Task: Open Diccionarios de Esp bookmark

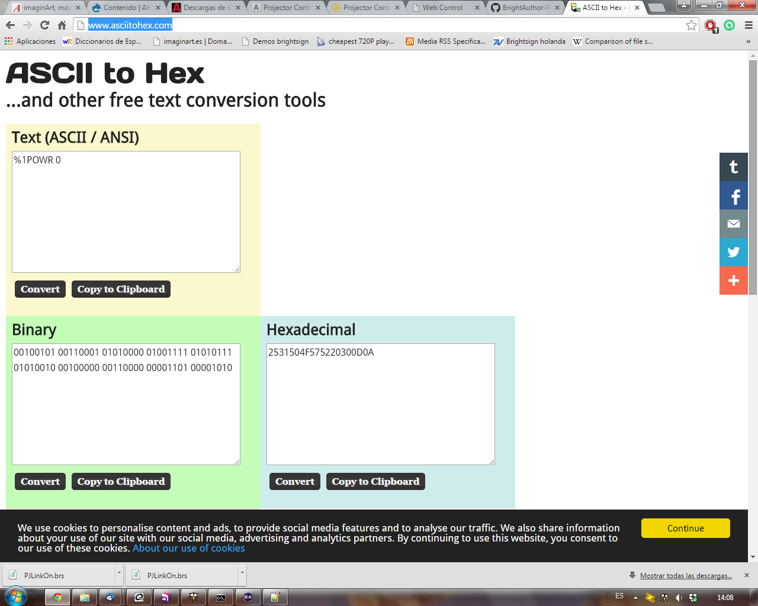Action: point(102,41)
